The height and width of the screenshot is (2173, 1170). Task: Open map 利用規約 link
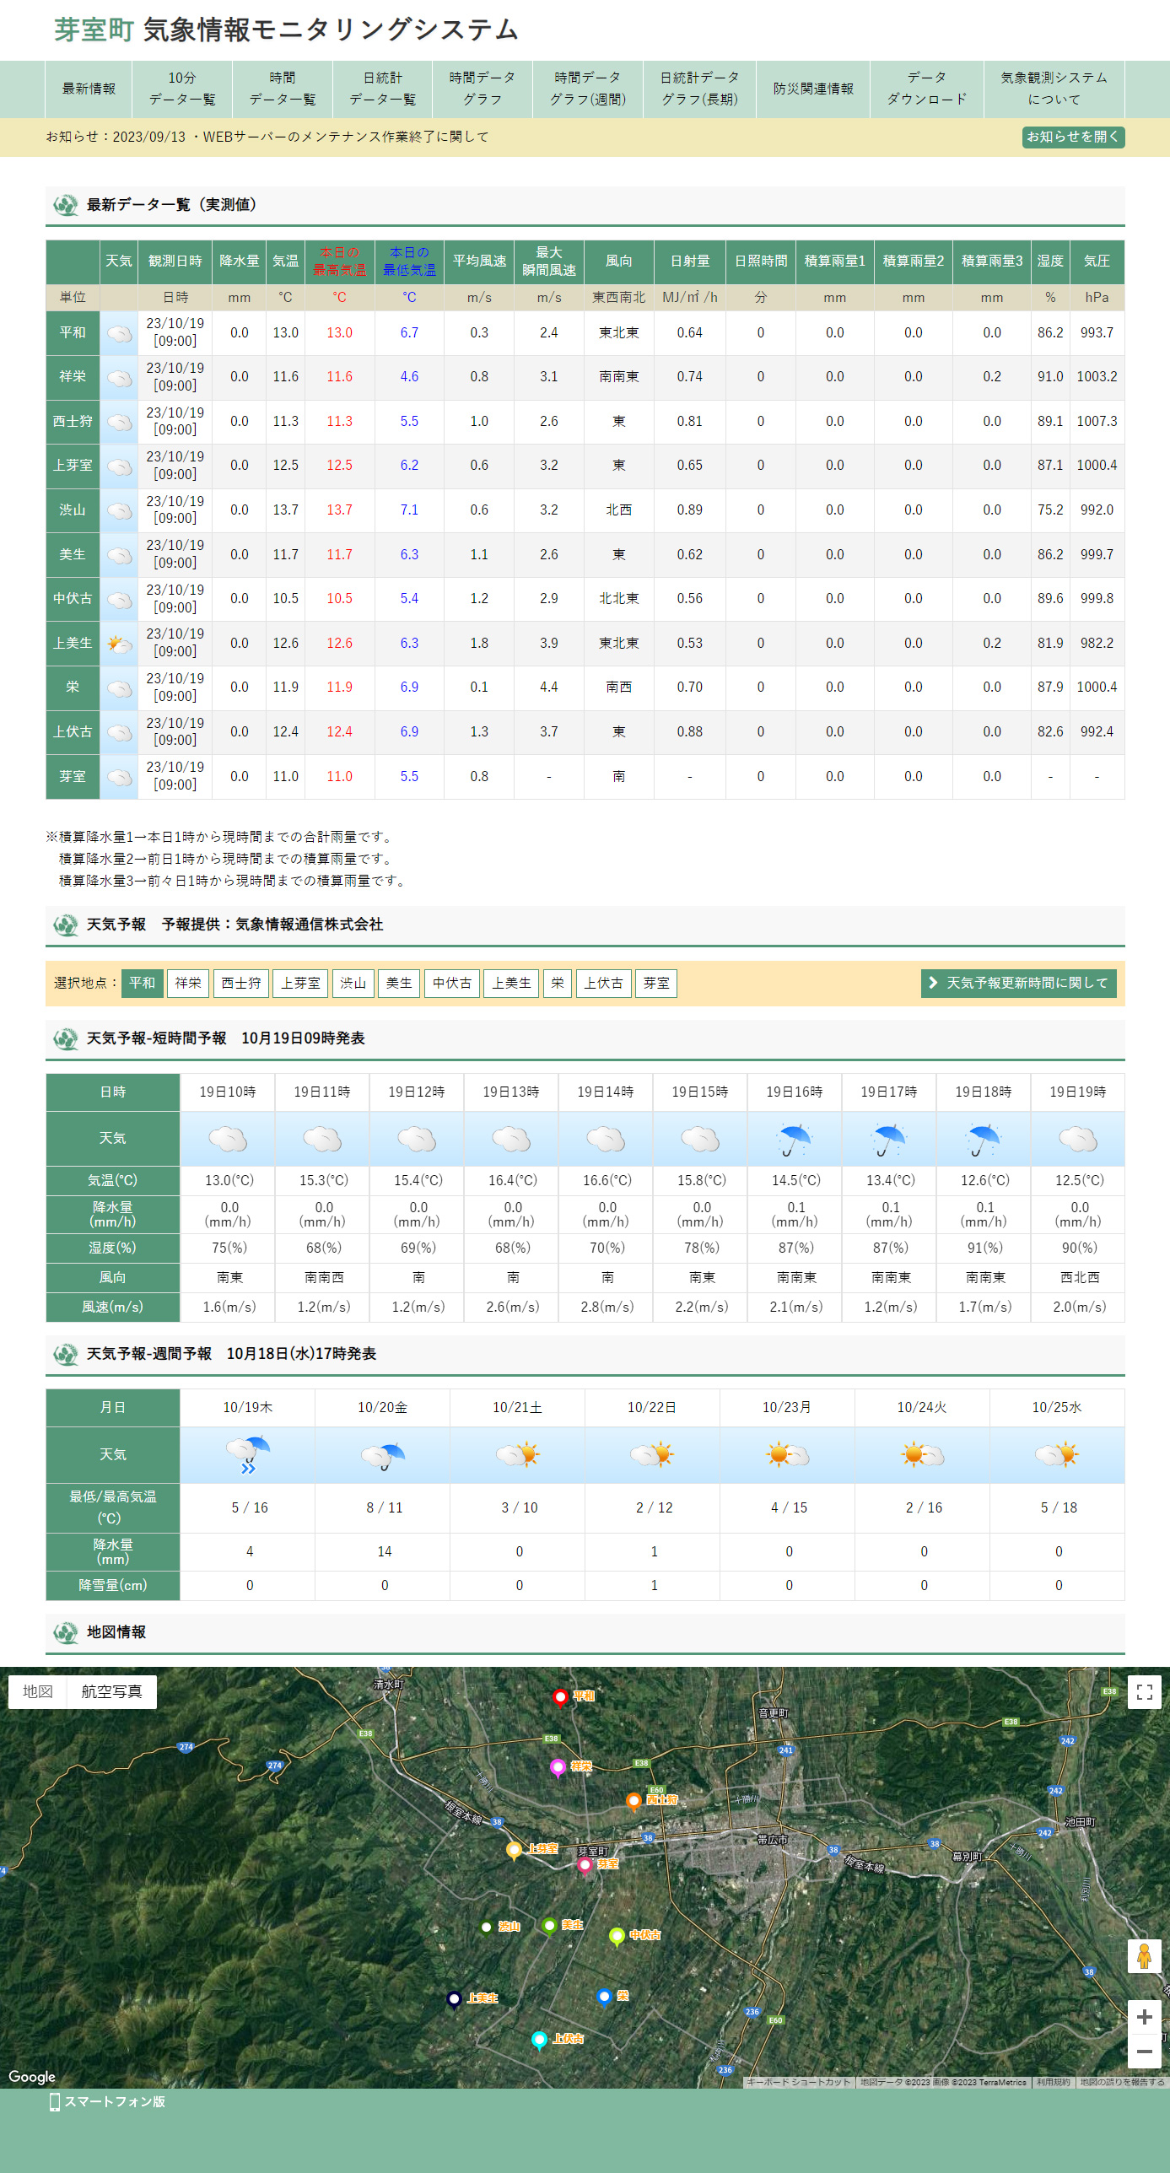pos(1053,2083)
